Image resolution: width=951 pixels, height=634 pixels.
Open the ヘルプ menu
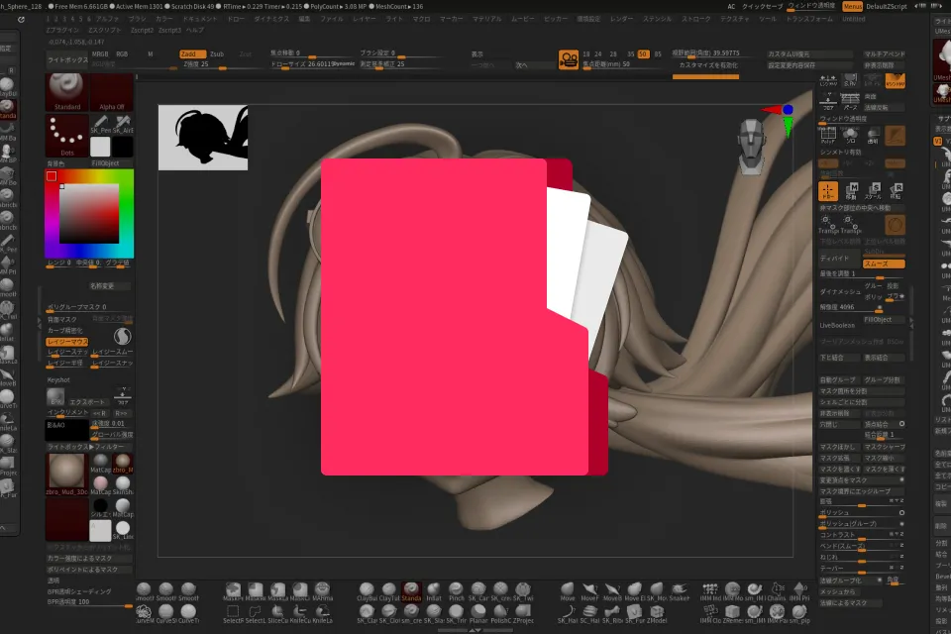point(195,30)
